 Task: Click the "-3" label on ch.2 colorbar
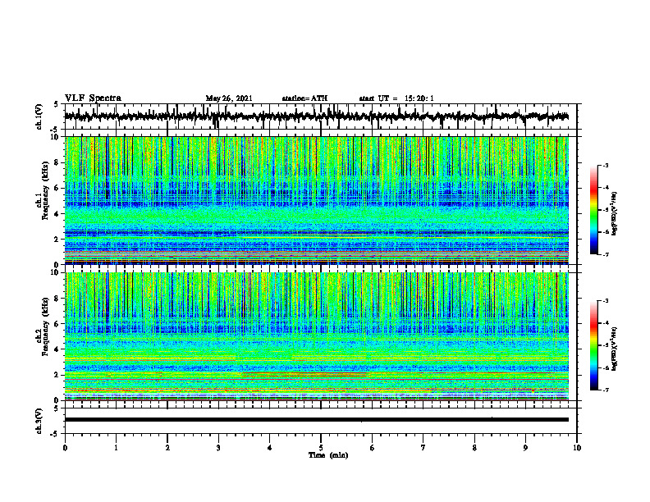pos(605,301)
